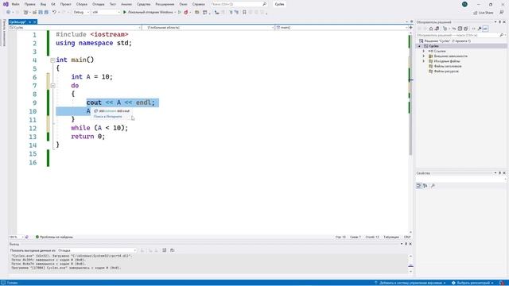The height and width of the screenshot is (286, 509).
Task: Click the Save All toolbar icon
Action: point(46,12)
